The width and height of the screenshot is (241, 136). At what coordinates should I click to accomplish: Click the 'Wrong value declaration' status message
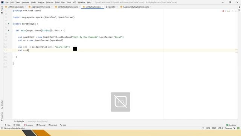click(x=14, y=128)
